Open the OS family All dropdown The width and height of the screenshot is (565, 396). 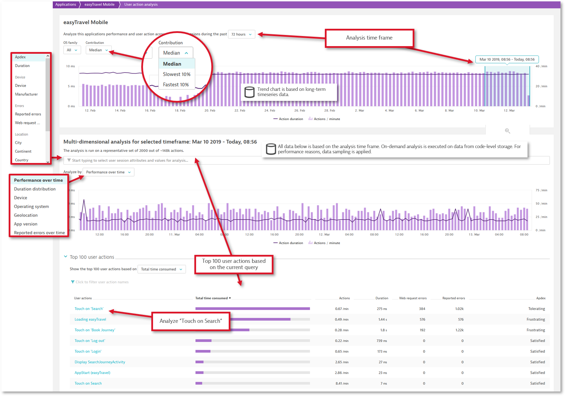pos(72,50)
